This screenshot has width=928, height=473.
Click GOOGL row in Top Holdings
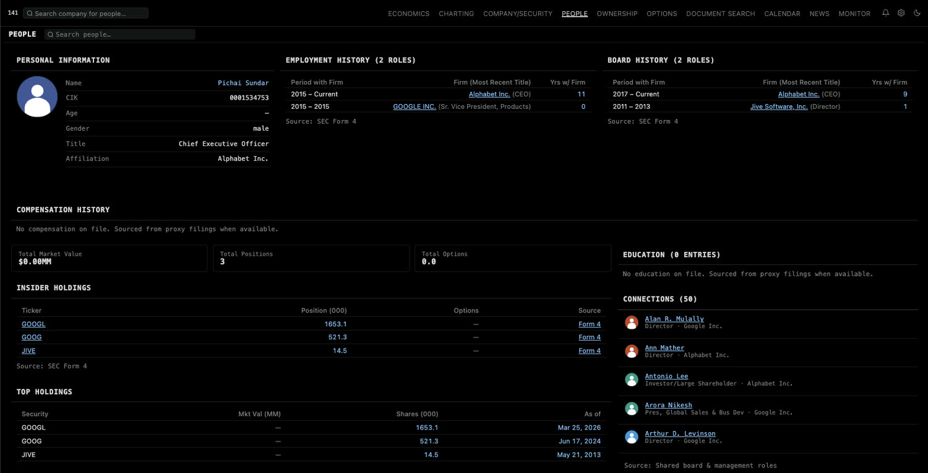point(311,428)
